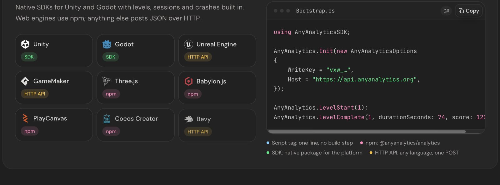
Task: Click the Godot robot head icon
Action: [x=107, y=44]
